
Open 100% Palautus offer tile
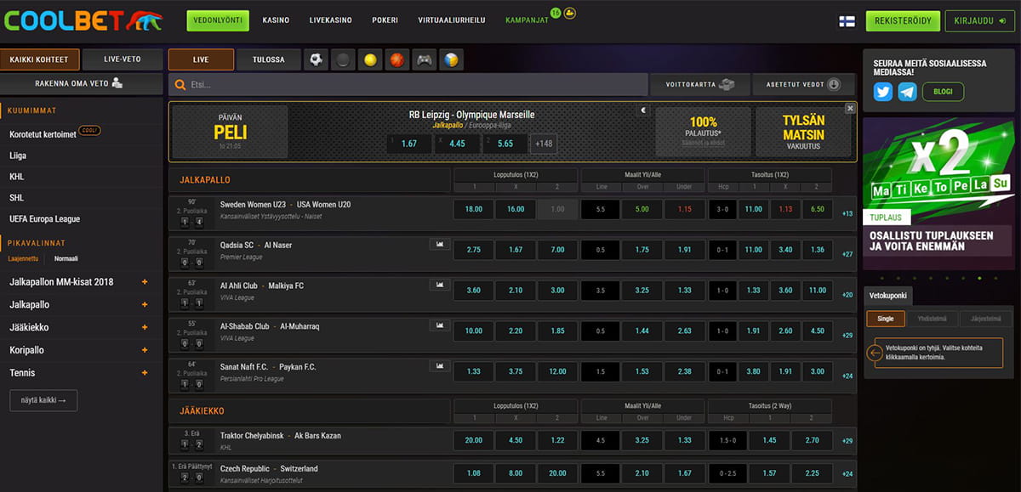704,132
